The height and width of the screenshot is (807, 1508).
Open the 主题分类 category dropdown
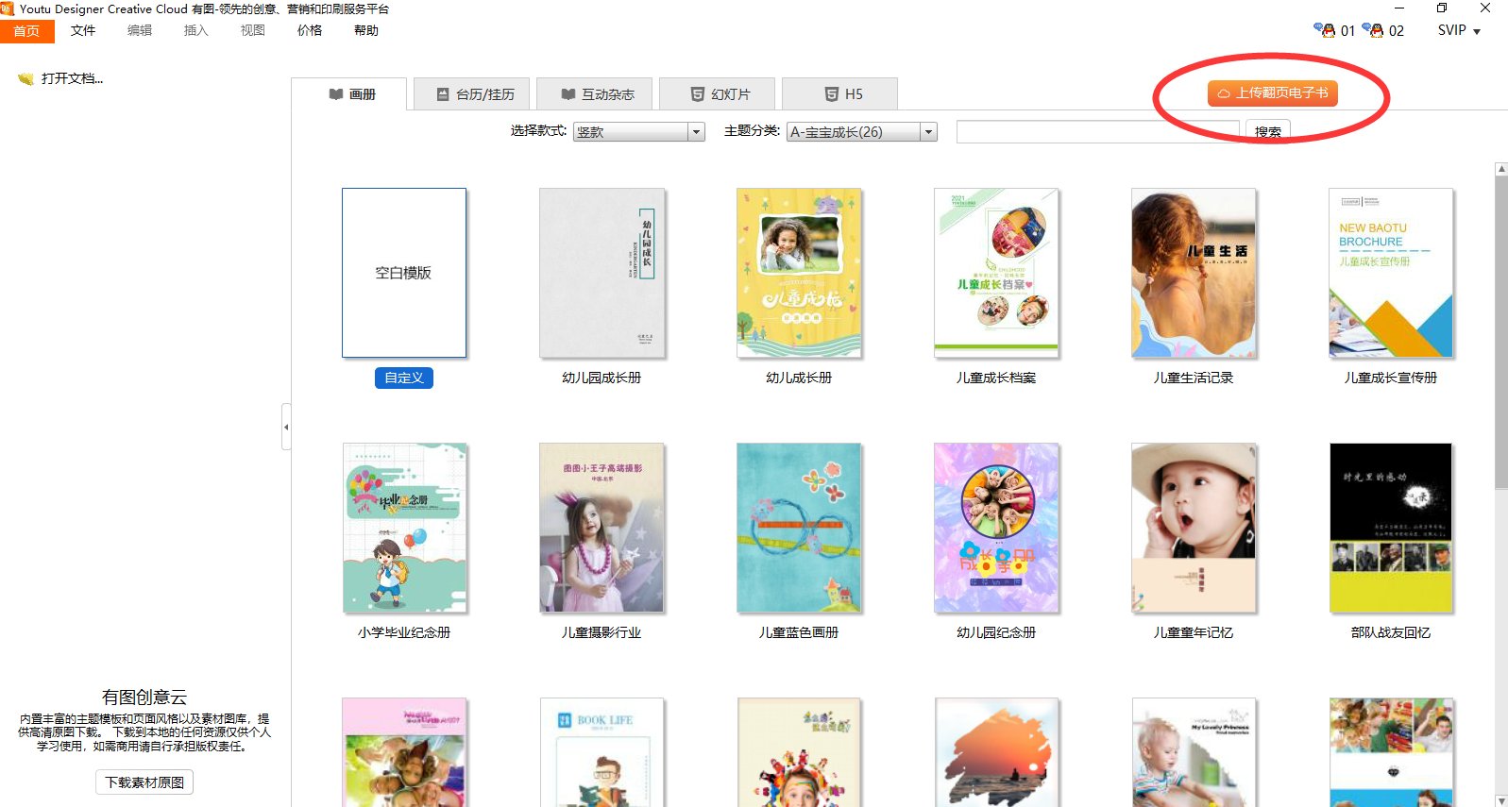pos(928,132)
